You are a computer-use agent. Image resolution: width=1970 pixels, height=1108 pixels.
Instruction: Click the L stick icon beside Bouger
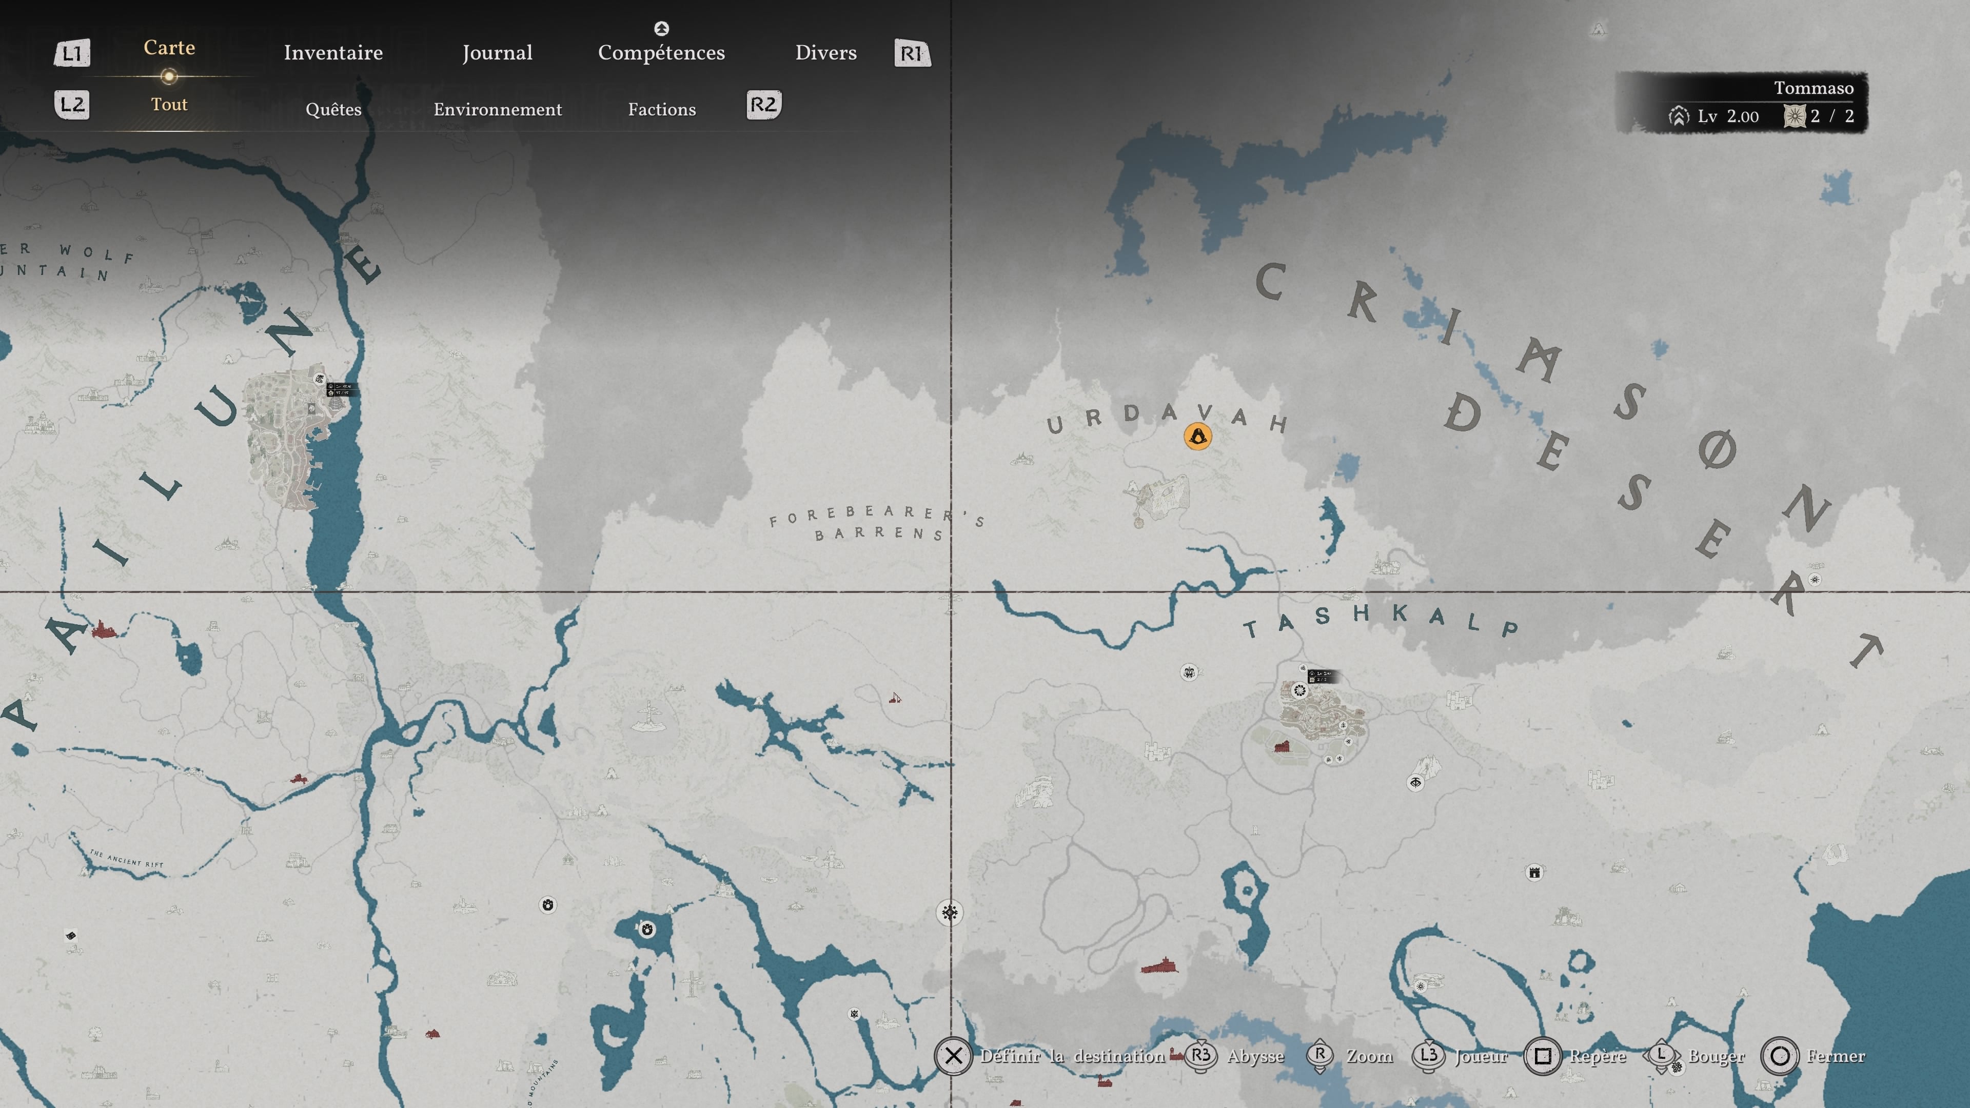[1661, 1055]
